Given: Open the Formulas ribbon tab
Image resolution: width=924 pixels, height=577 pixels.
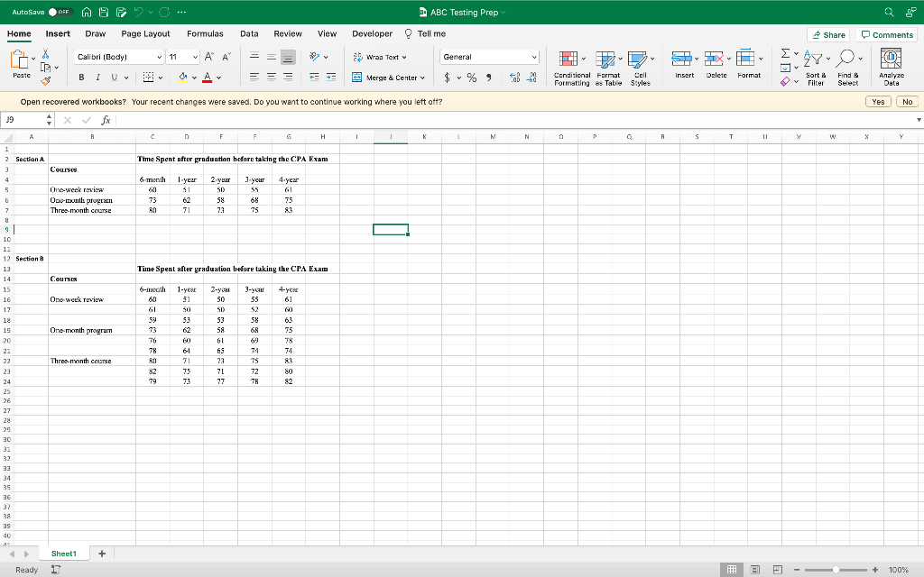Looking at the screenshot, I should pos(205,34).
